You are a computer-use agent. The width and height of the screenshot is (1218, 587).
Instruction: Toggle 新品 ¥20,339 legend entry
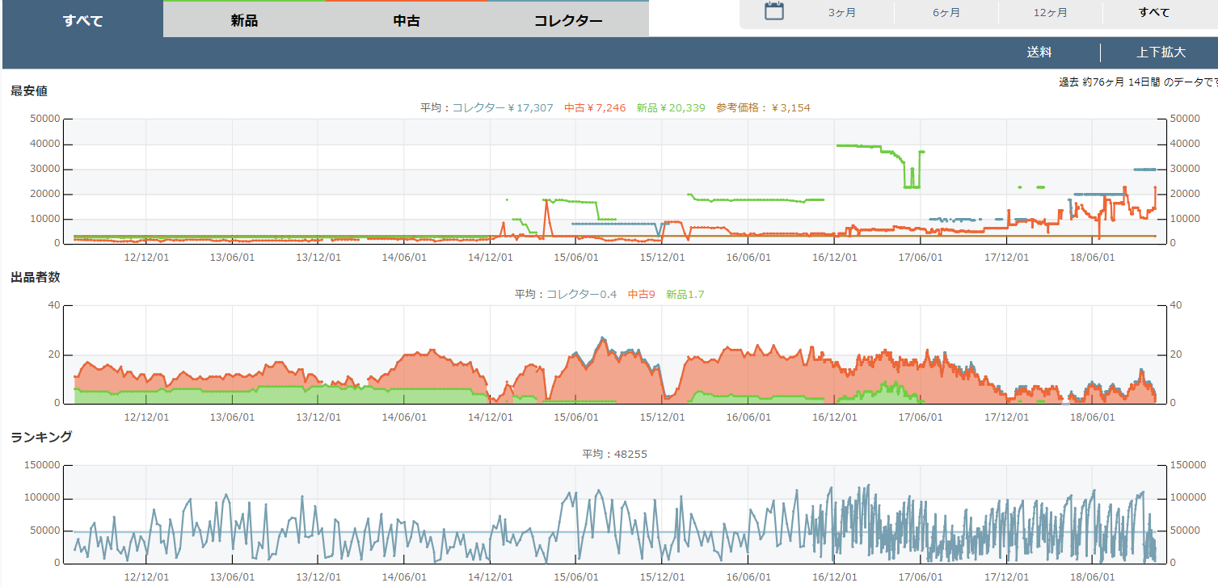671,107
